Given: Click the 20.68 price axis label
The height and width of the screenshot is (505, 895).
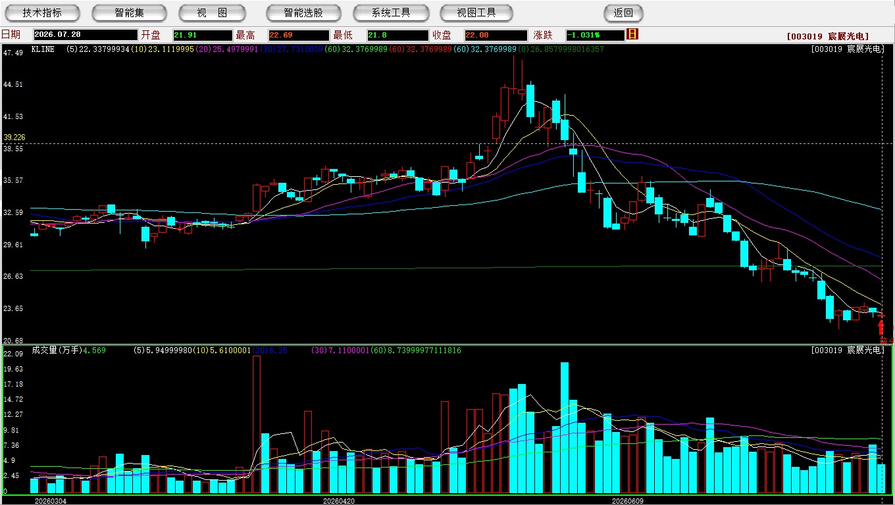Looking at the screenshot, I should tap(13, 340).
